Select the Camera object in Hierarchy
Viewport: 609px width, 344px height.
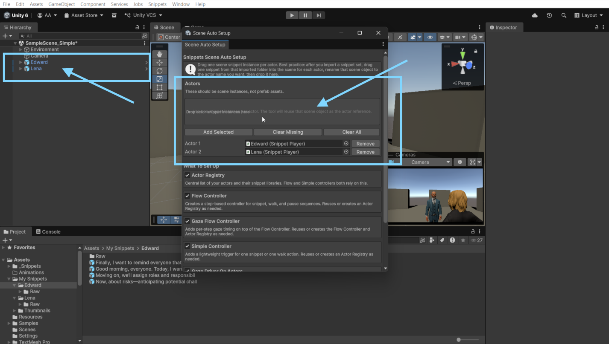click(x=39, y=56)
